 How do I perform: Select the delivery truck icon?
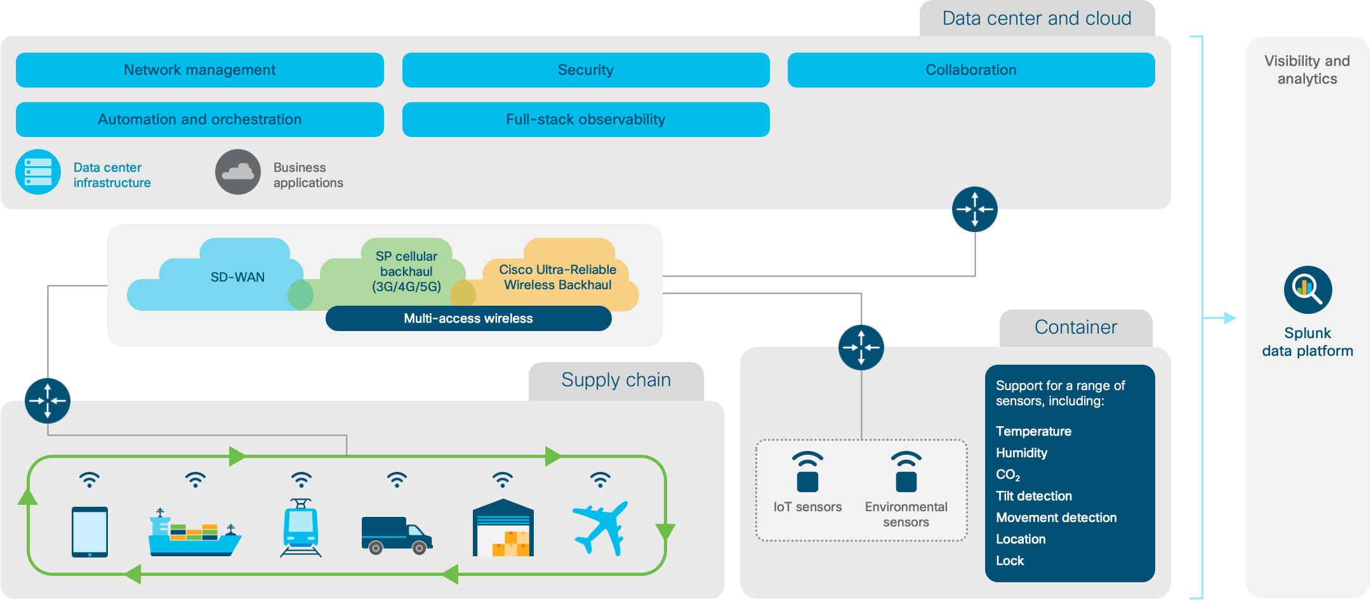pyautogui.click(x=397, y=535)
